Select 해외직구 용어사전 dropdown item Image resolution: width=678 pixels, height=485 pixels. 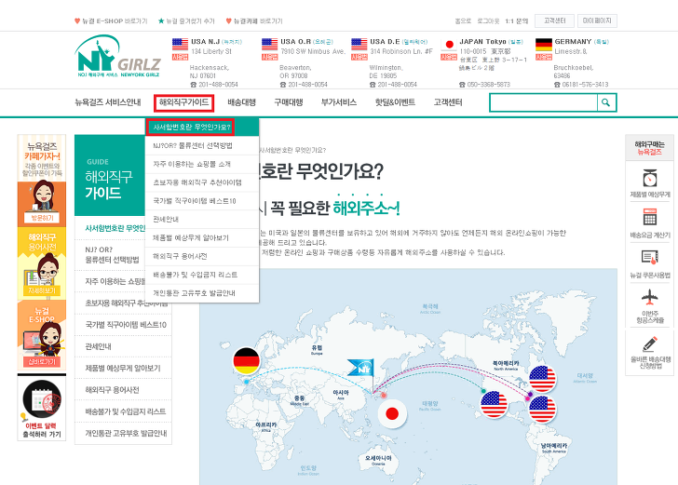202,256
